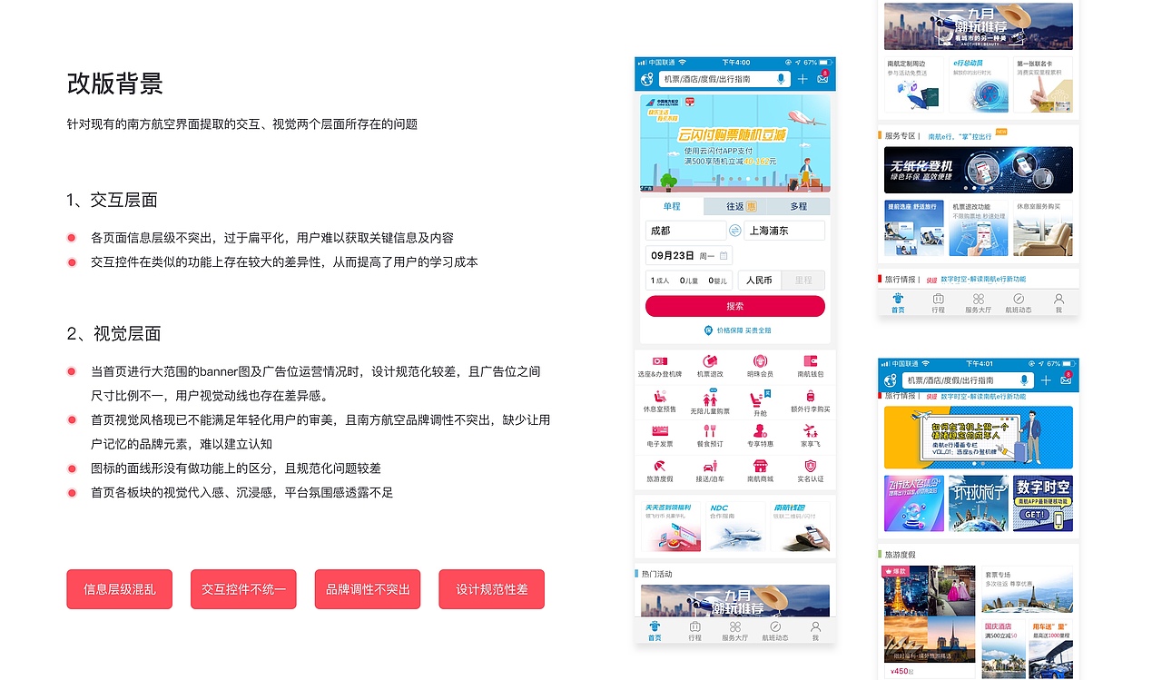
Task: Open the 数字时空 GET! card in the bottom-right phone
Action: click(x=1043, y=503)
